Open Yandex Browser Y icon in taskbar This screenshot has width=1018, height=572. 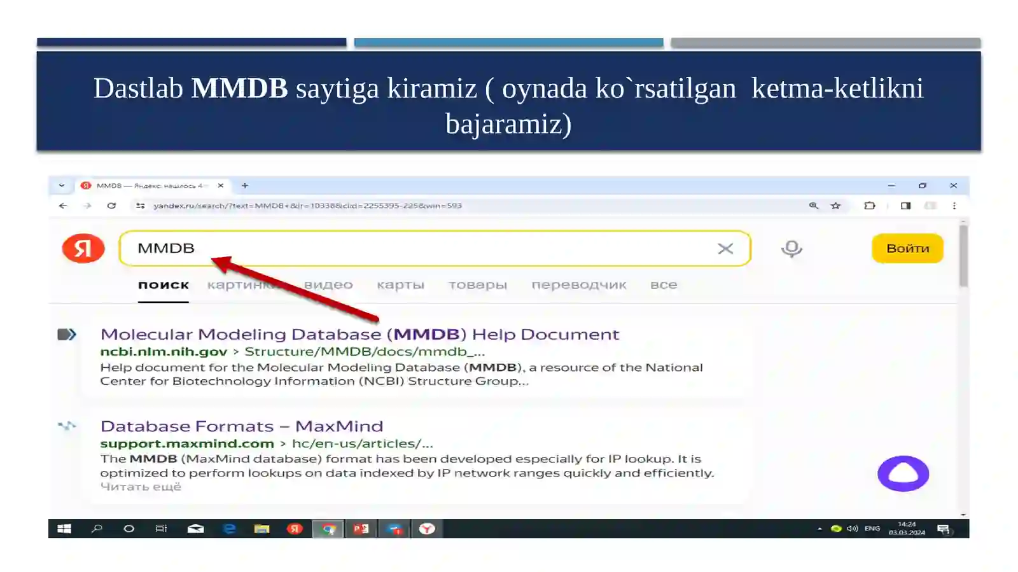tap(427, 529)
